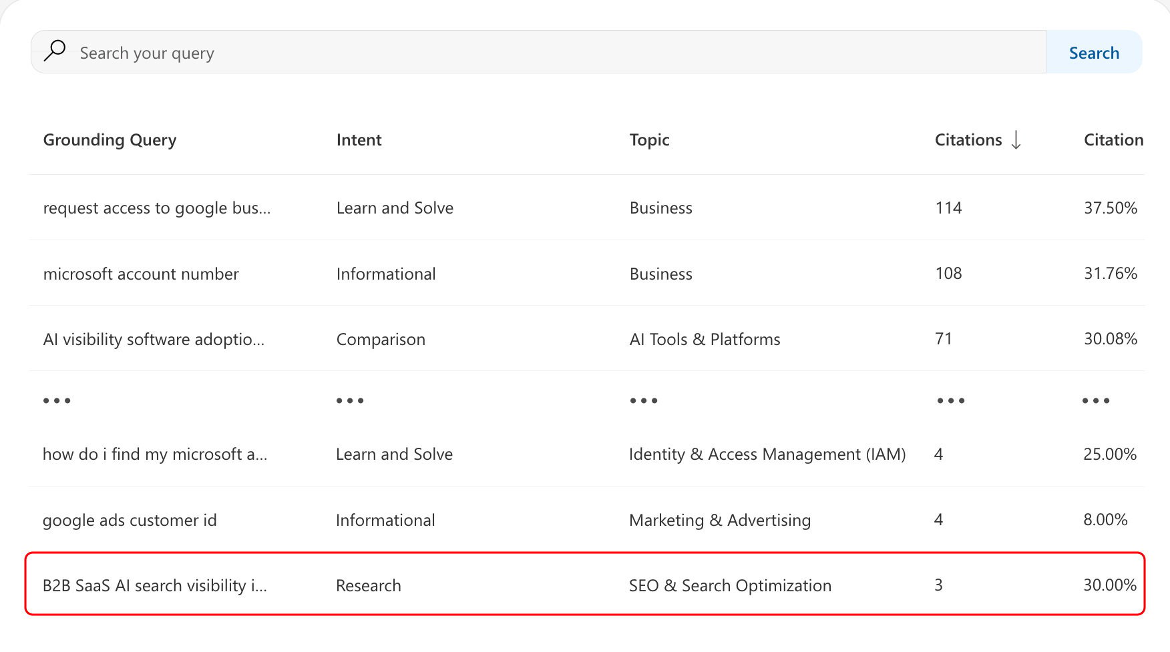Click the 8.00% citation share value
Screen dimensions: 1170x652
pyautogui.click(x=1105, y=520)
